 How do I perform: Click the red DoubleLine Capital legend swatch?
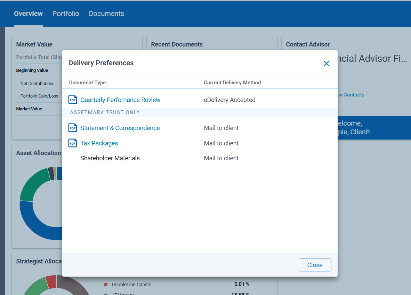[x=106, y=284]
